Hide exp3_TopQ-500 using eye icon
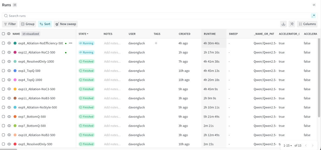The height and width of the screenshot is (150, 321). 9,71
